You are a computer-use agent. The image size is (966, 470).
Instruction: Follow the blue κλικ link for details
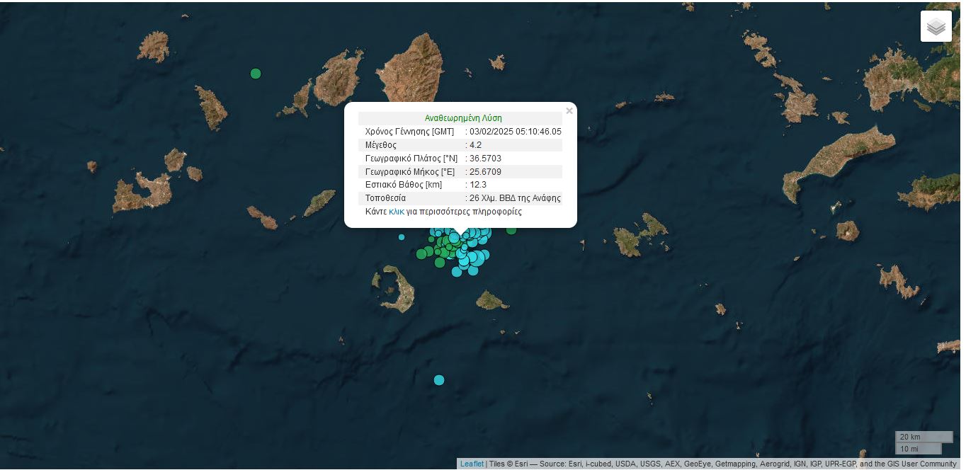[396, 212]
